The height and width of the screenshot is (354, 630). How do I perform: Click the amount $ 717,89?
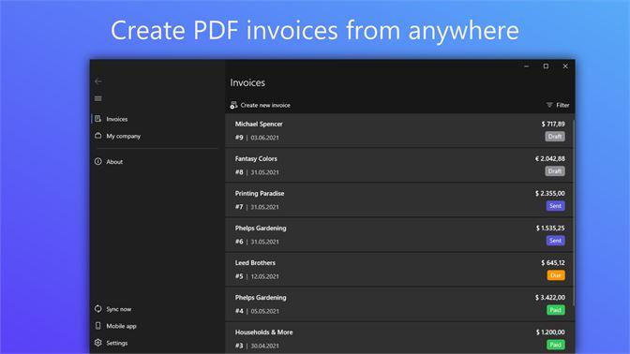[x=553, y=124]
